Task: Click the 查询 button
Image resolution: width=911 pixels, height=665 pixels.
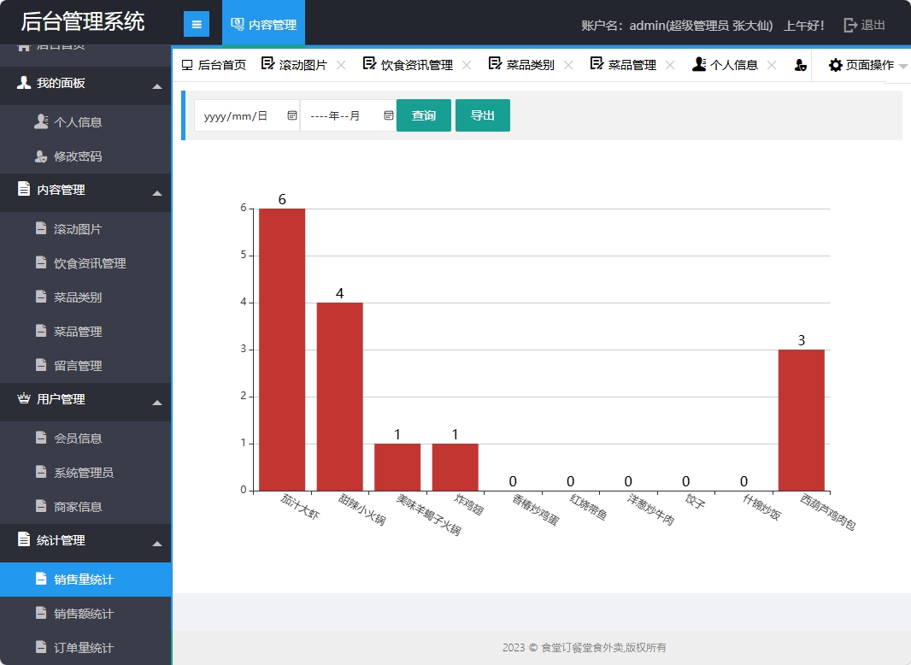Action: click(424, 115)
